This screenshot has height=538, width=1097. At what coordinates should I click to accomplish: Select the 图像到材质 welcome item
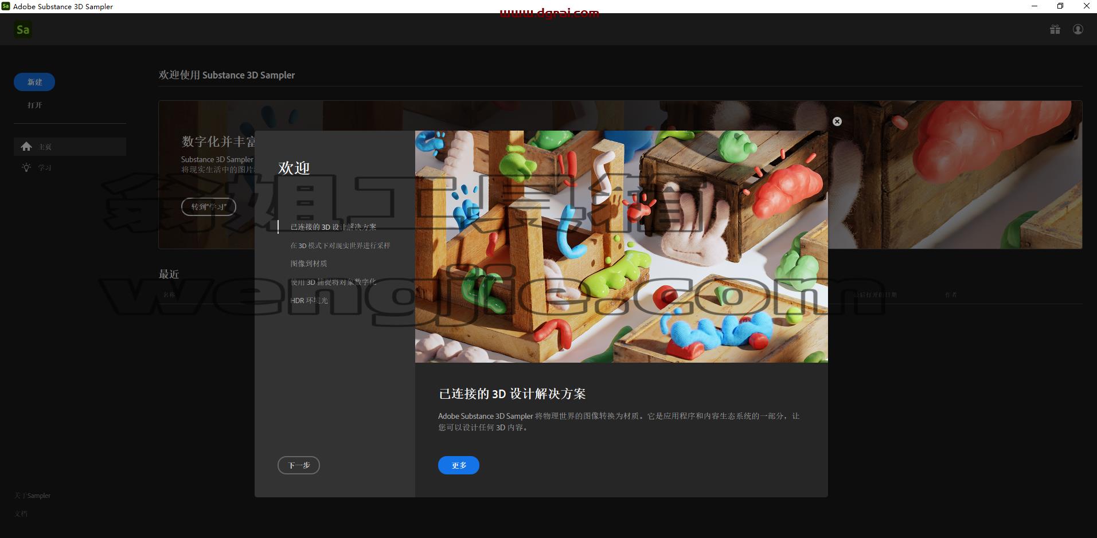click(309, 264)
